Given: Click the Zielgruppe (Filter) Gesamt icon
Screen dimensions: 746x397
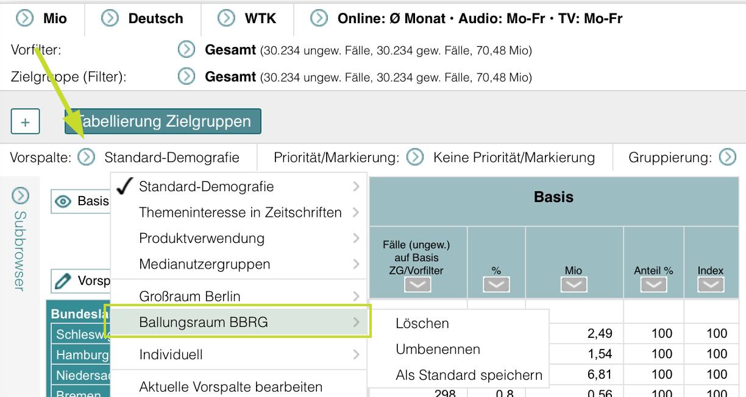Looking at the screenshot, I should coord(187,77).
